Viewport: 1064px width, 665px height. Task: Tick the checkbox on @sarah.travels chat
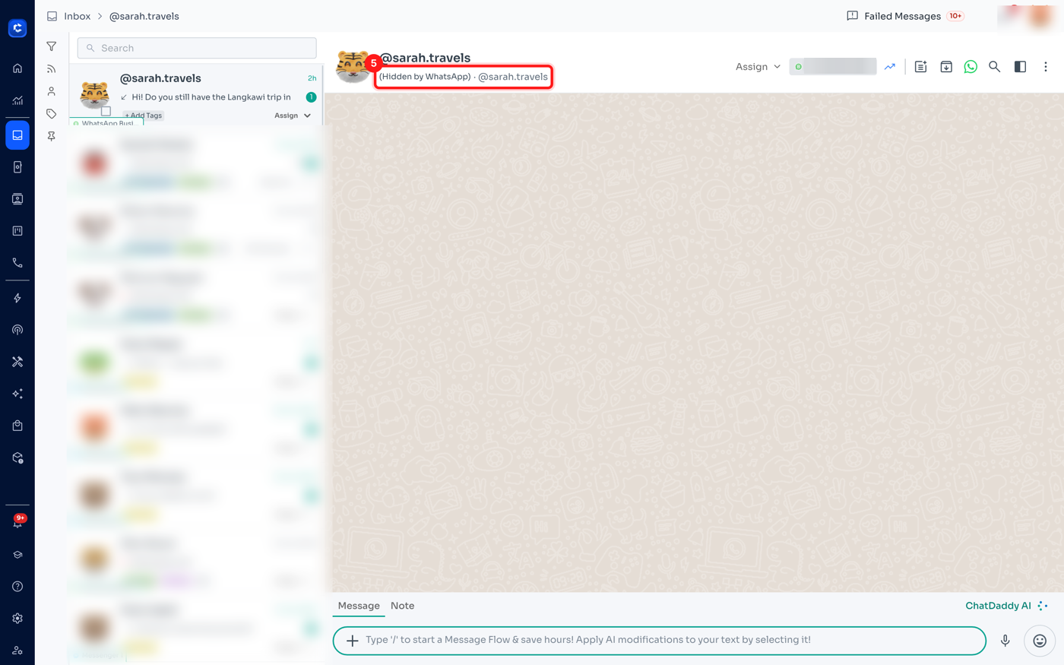[x=106, y=112]
